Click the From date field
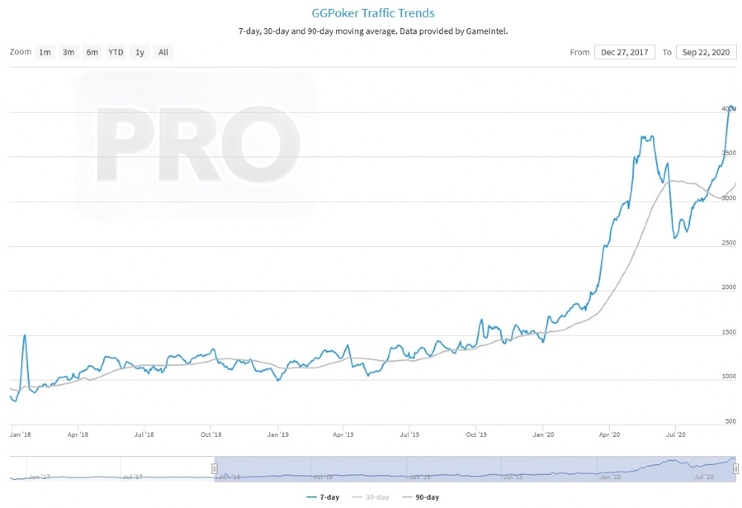742x508 pixels. tap(624, 52)
